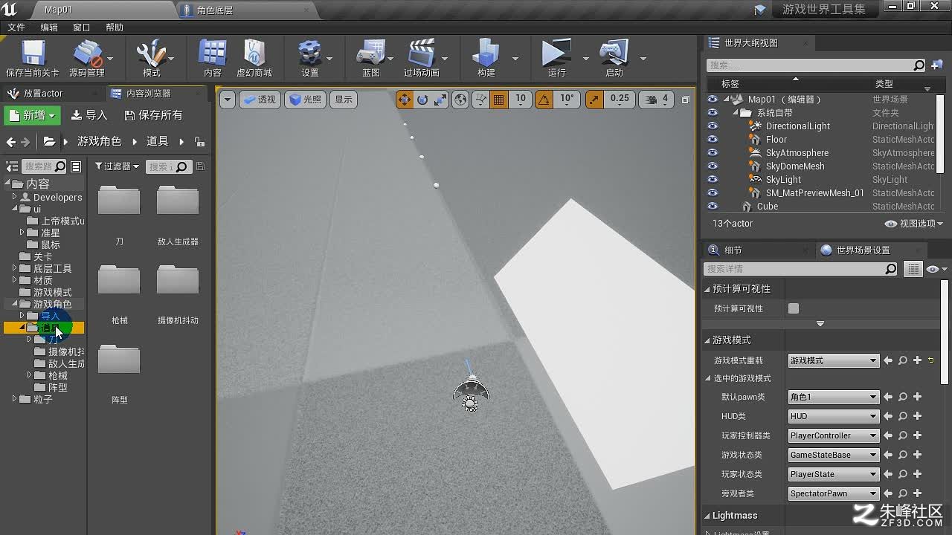Open 帮助 menu
This screenshot has width=952, height=535.
(x=115, y=27)
